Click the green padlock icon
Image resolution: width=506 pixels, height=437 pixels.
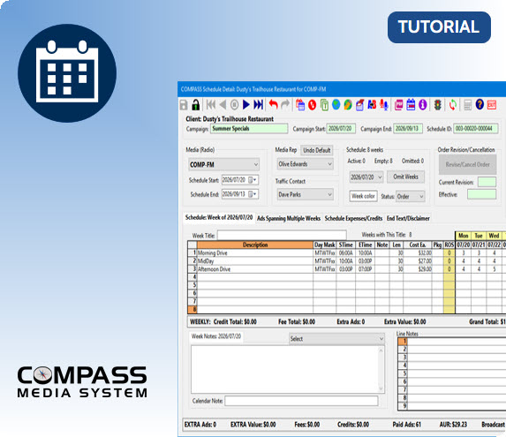coord(195,105)
